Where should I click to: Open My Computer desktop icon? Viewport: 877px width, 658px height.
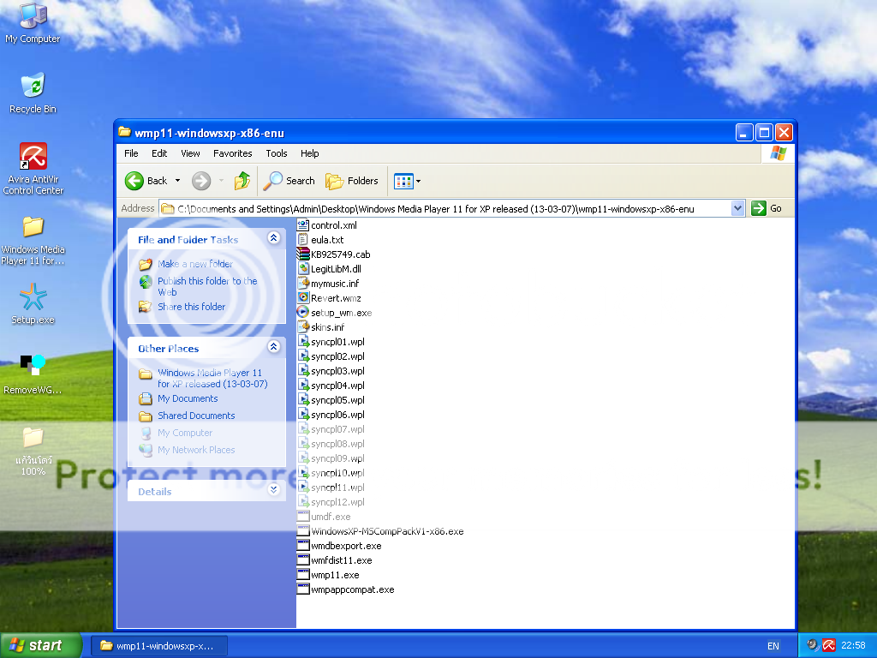[x=33, y=22]
